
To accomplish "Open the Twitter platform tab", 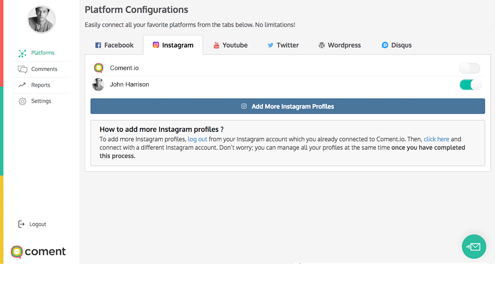I will pos(283,45).
